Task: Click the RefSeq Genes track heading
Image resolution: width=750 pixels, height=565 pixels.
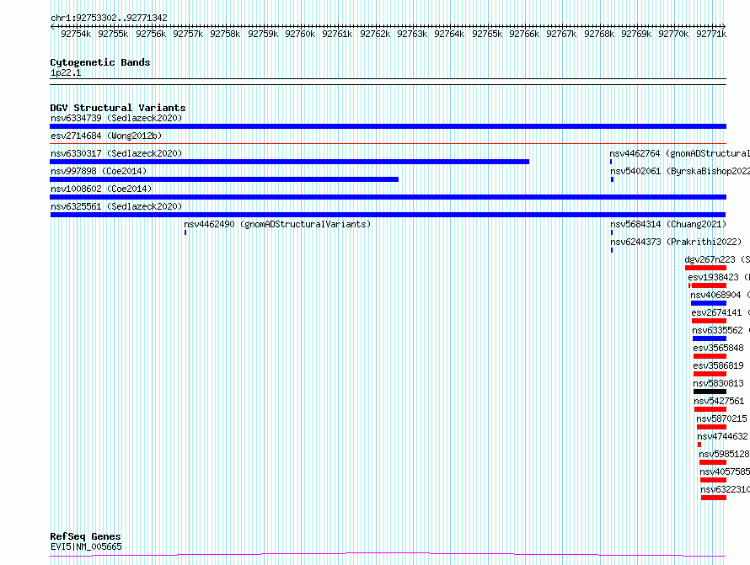Action: coord(85,536)
